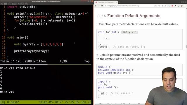Image resolution: width=187 pixels, height=105 pixels.
Task: Open the extensions puzzle icon
Action: coord(175,6)
